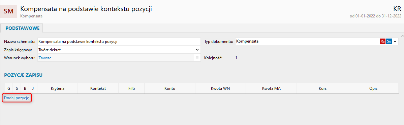404x125 pixels.
Task: Open the Zawsze condition link
Action: coord(45,58)
